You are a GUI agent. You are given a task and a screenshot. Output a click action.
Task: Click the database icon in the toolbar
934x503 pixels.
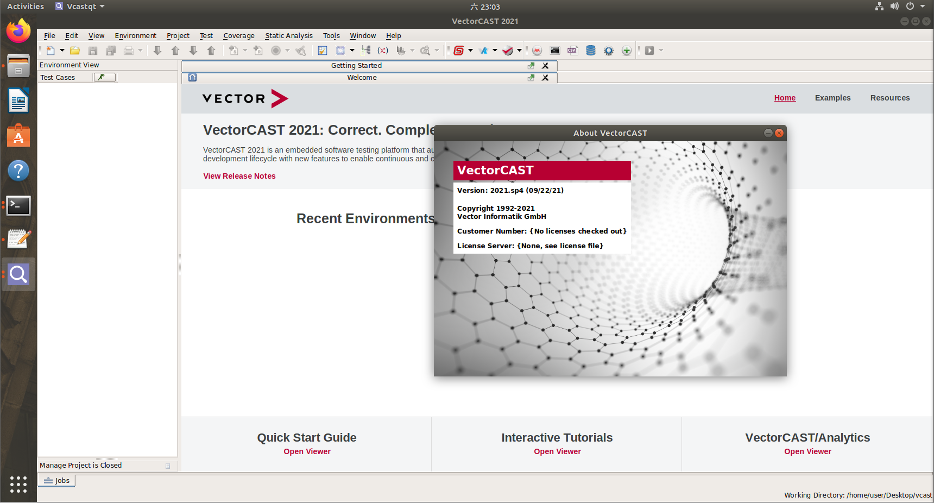pos(590,50)
